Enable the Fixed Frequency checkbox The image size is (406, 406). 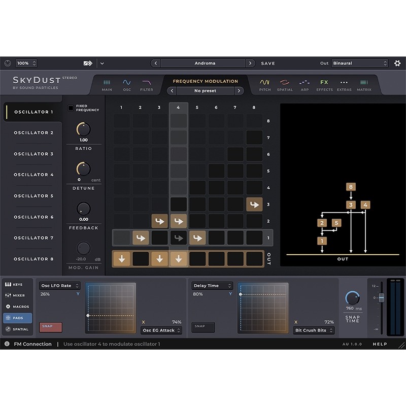pyautogui.click(x=71, y=108)
